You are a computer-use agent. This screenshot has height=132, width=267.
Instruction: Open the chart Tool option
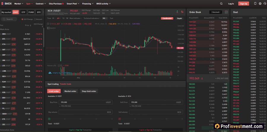click(x=112, y=18)
